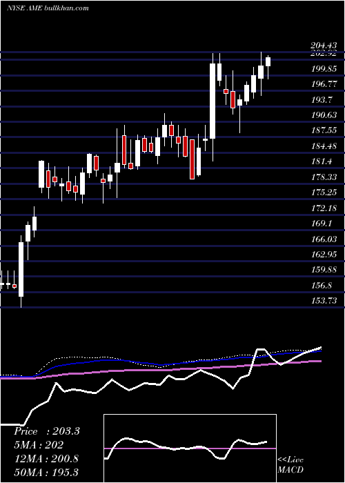Image resolution: width=345 pixels, height=483 pixels.
Task: Pick the 175.25 price axis label
Action: (x=324, y=193)
